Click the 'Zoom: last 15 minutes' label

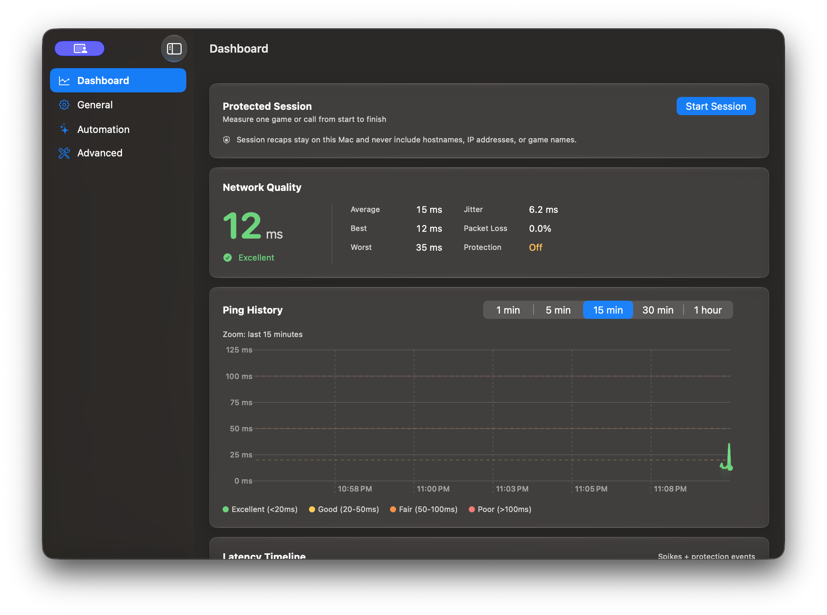(x=262, y=334)
